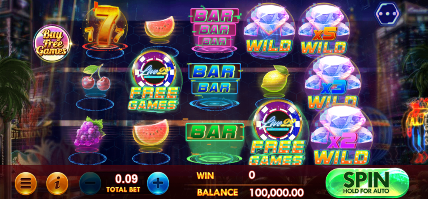
Task: Decrease total bet with minus button
Action: (x=90, y=183)
